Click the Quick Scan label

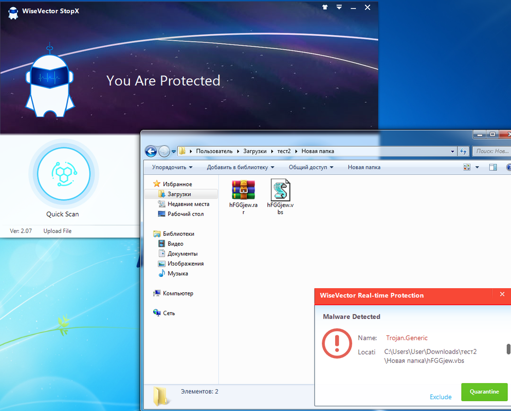tap(63, 214)
